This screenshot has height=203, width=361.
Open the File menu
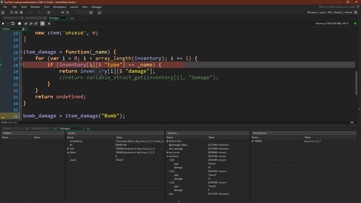point(5,7)
